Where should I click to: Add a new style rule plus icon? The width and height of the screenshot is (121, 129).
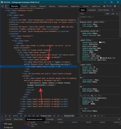pyautogui.click(x=117, y=14)
